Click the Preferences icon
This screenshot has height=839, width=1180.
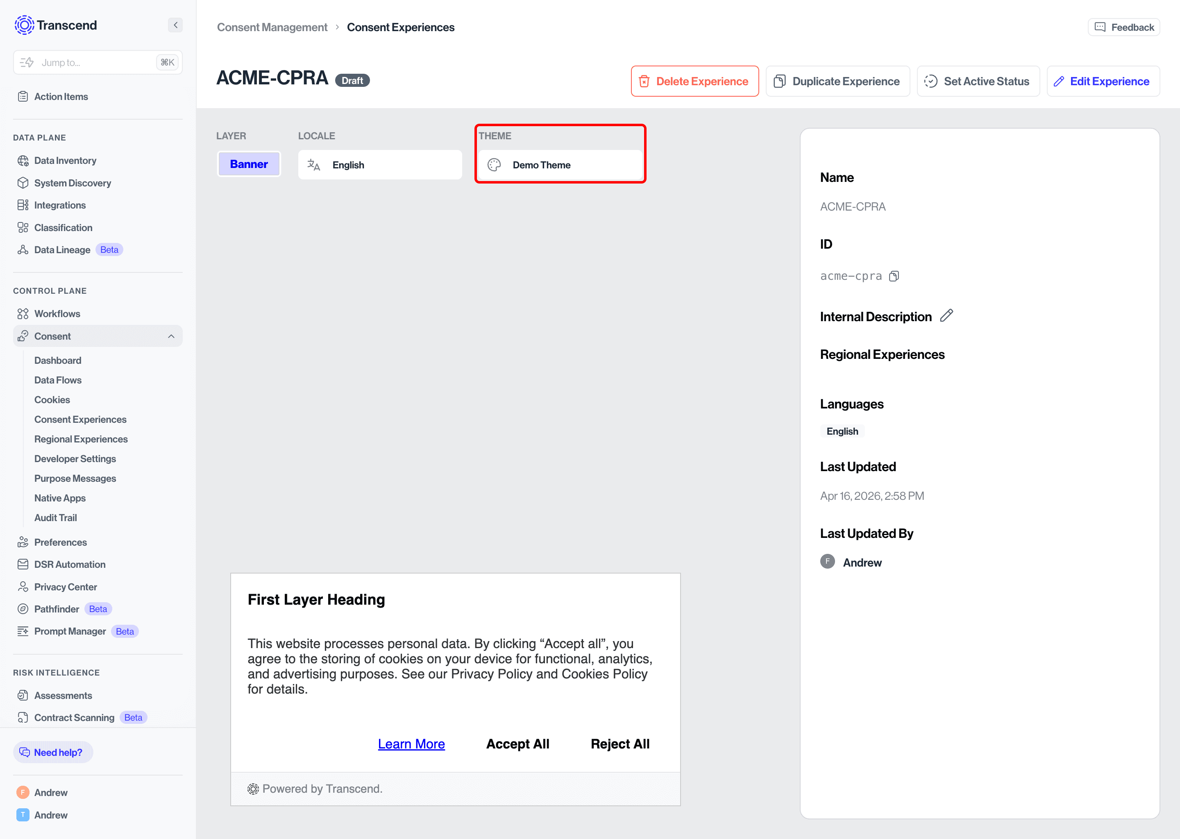pyautogui.click(x=23, y=542)
